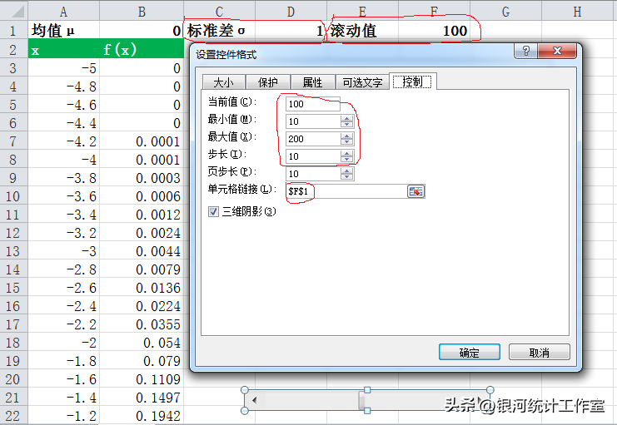Click cell B16 showing 0.0224

coord(142,306)
